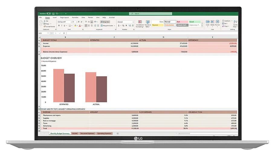Screen dimensions: 275x156
Task: Open the Formulas ribbon tab
Action: coord(75,18)
